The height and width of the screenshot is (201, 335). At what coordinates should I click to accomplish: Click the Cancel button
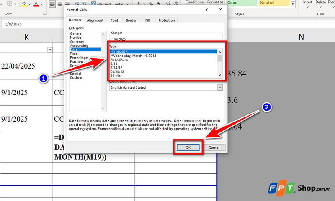[214, 147]
